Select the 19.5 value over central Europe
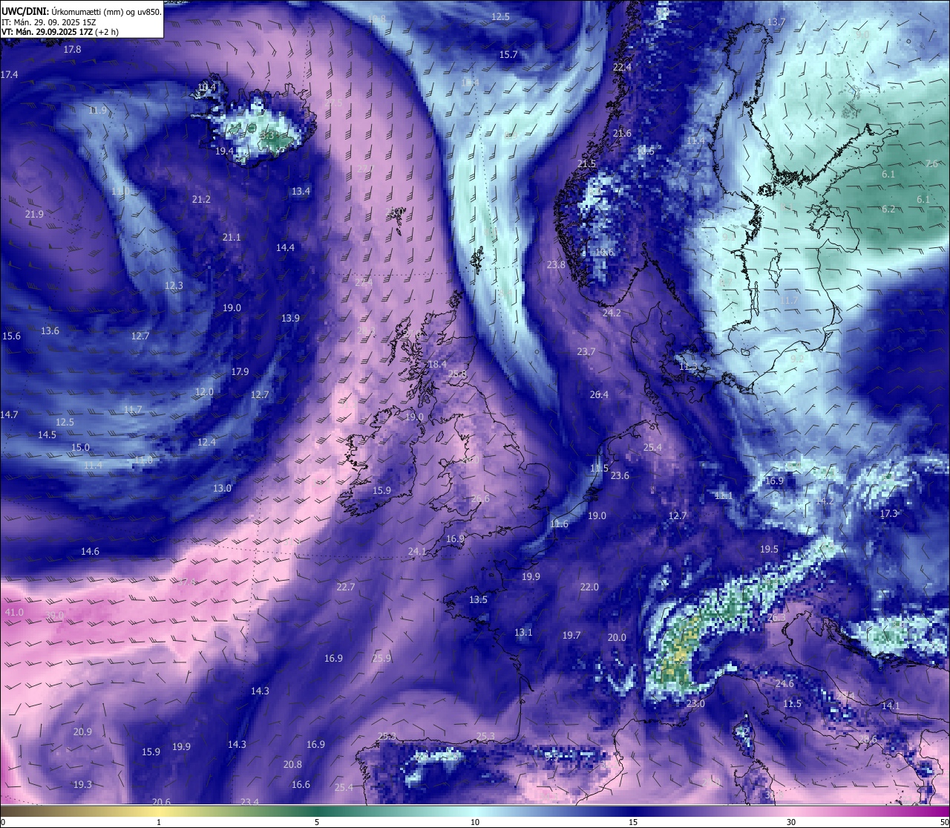This screenshot has width=950, height=828. pyautogui.click(x=769, y=550)
